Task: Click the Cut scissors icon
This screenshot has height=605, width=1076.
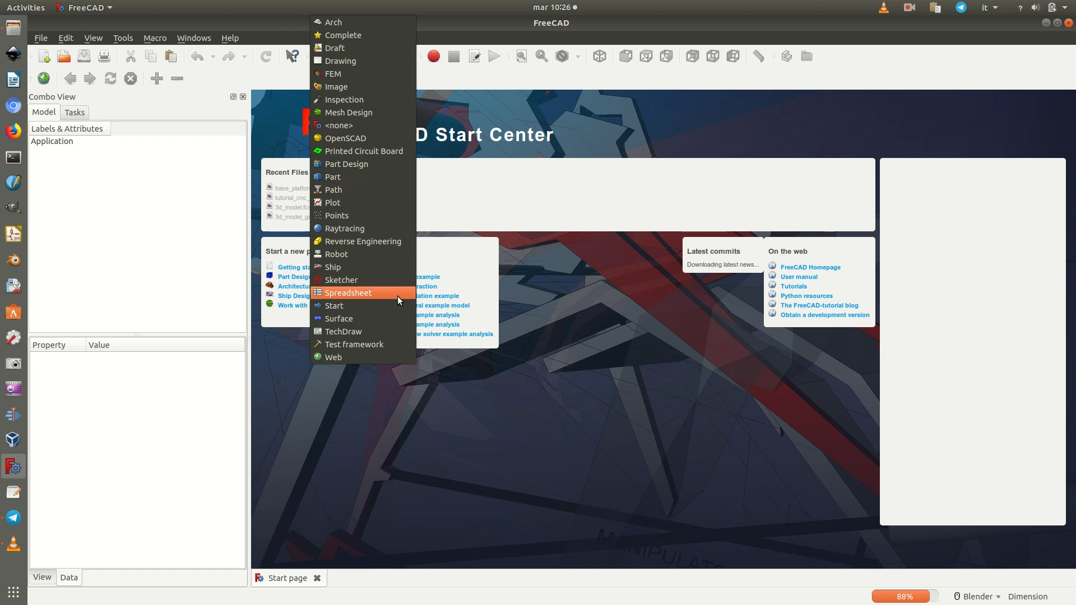Action: [131, 56]
